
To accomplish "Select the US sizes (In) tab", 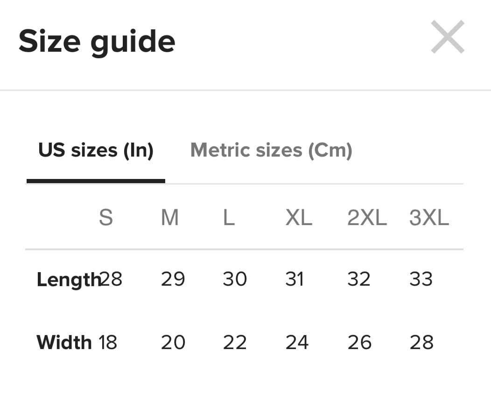I will [96, 151].
